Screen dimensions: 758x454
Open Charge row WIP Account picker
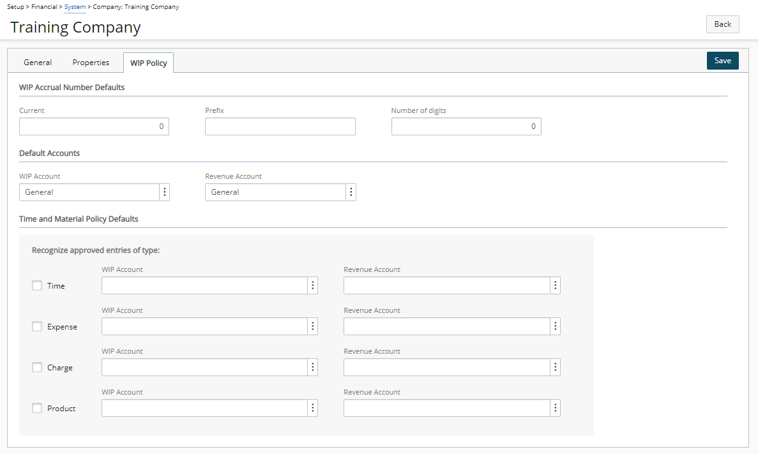tap(313, 367)
